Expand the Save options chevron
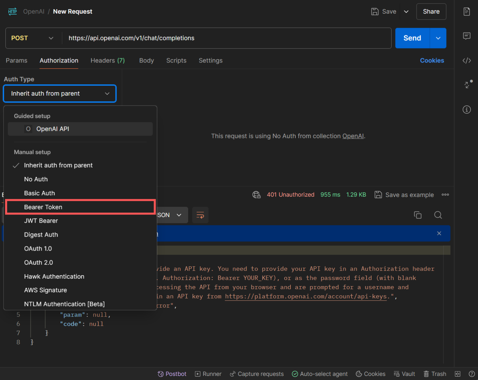 pos(406,12)
